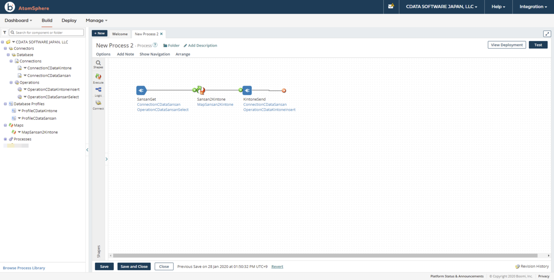Select MapSansan2Kintone in tree
Screen dimensions: 554x280
click(40, 132)
